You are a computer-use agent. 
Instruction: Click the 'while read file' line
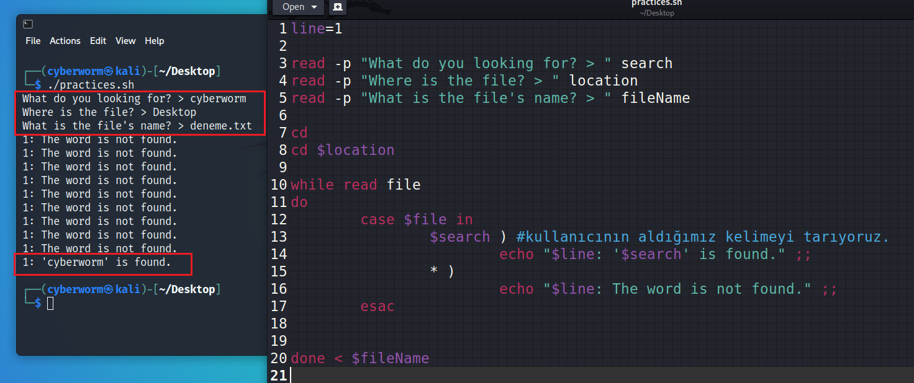point(356,185)
